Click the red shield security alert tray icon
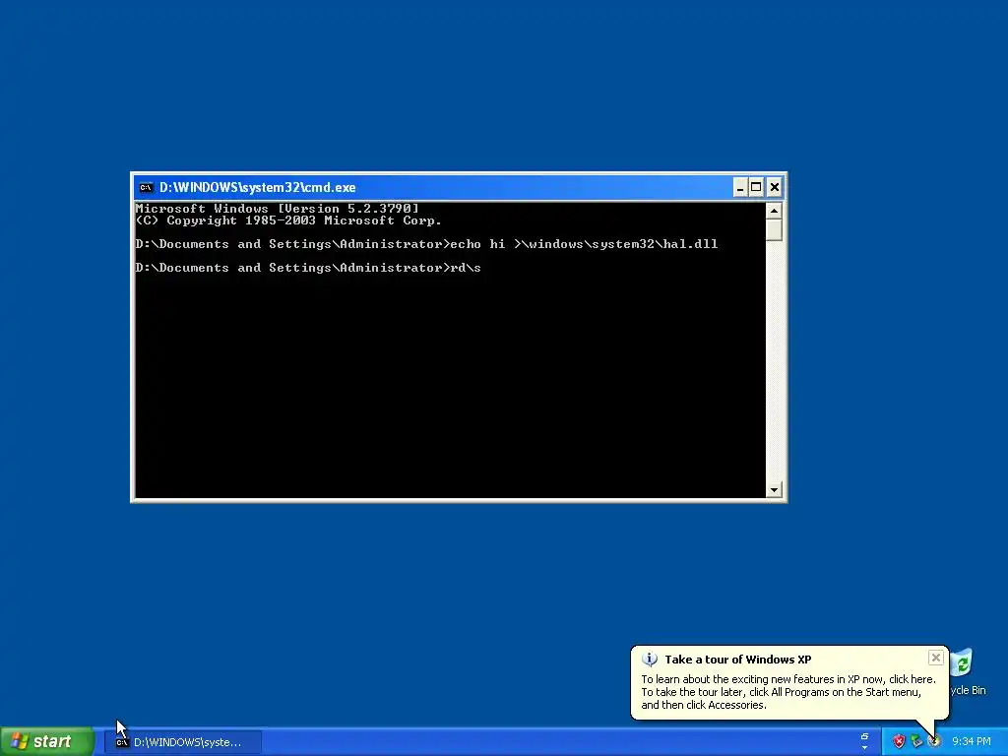 point(899,742)
